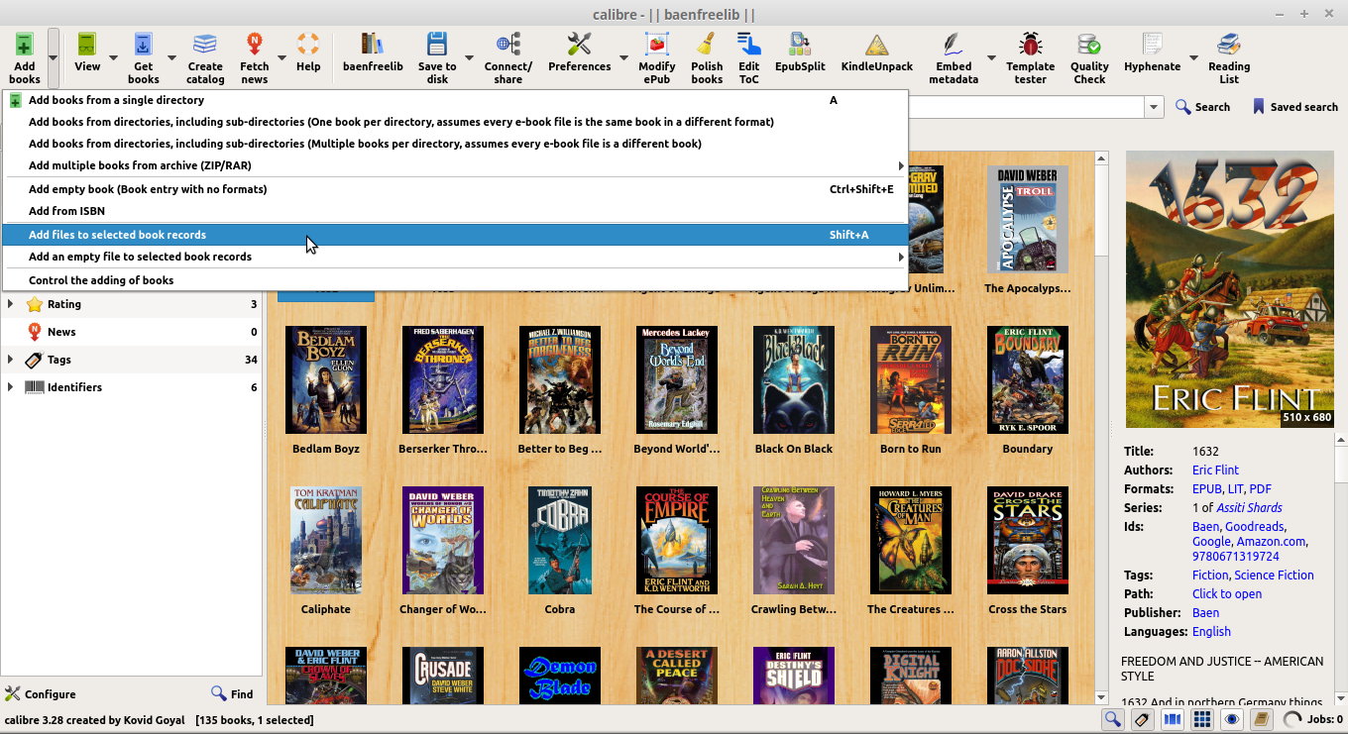Viewport: 1348px width, 734px height.
Task: Toggle the Cover browser layout button
Action: click(1173, 720)
